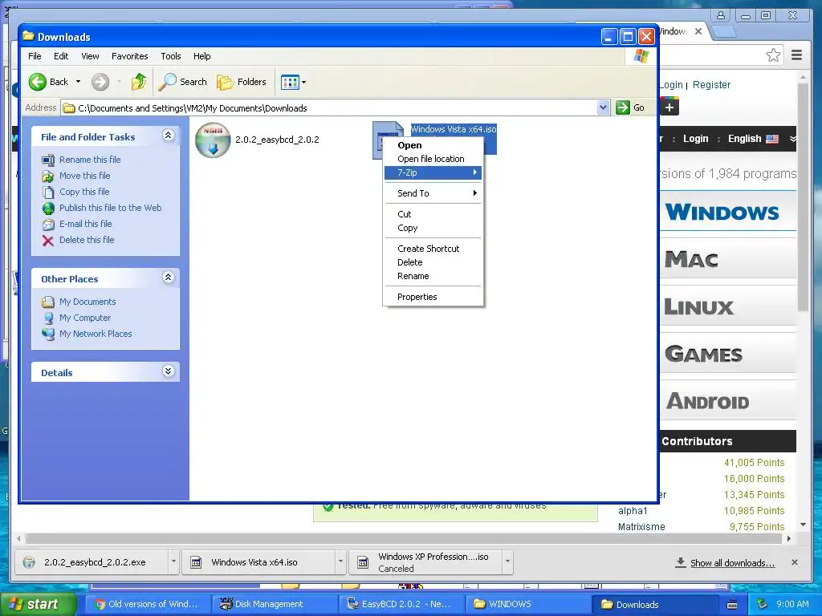The image size is (822, 616).
Task: Expand the 7-Zip submenu
Action: [x=433, y=172]
